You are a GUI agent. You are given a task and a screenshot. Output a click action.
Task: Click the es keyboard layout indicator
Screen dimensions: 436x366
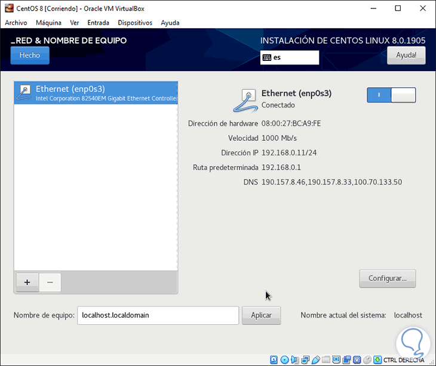(x=290, y=57)
